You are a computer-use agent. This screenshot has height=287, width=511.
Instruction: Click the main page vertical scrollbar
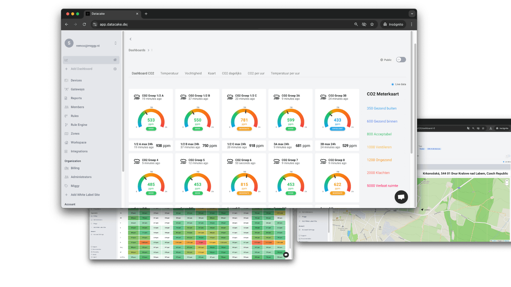(x=411, y=92)
